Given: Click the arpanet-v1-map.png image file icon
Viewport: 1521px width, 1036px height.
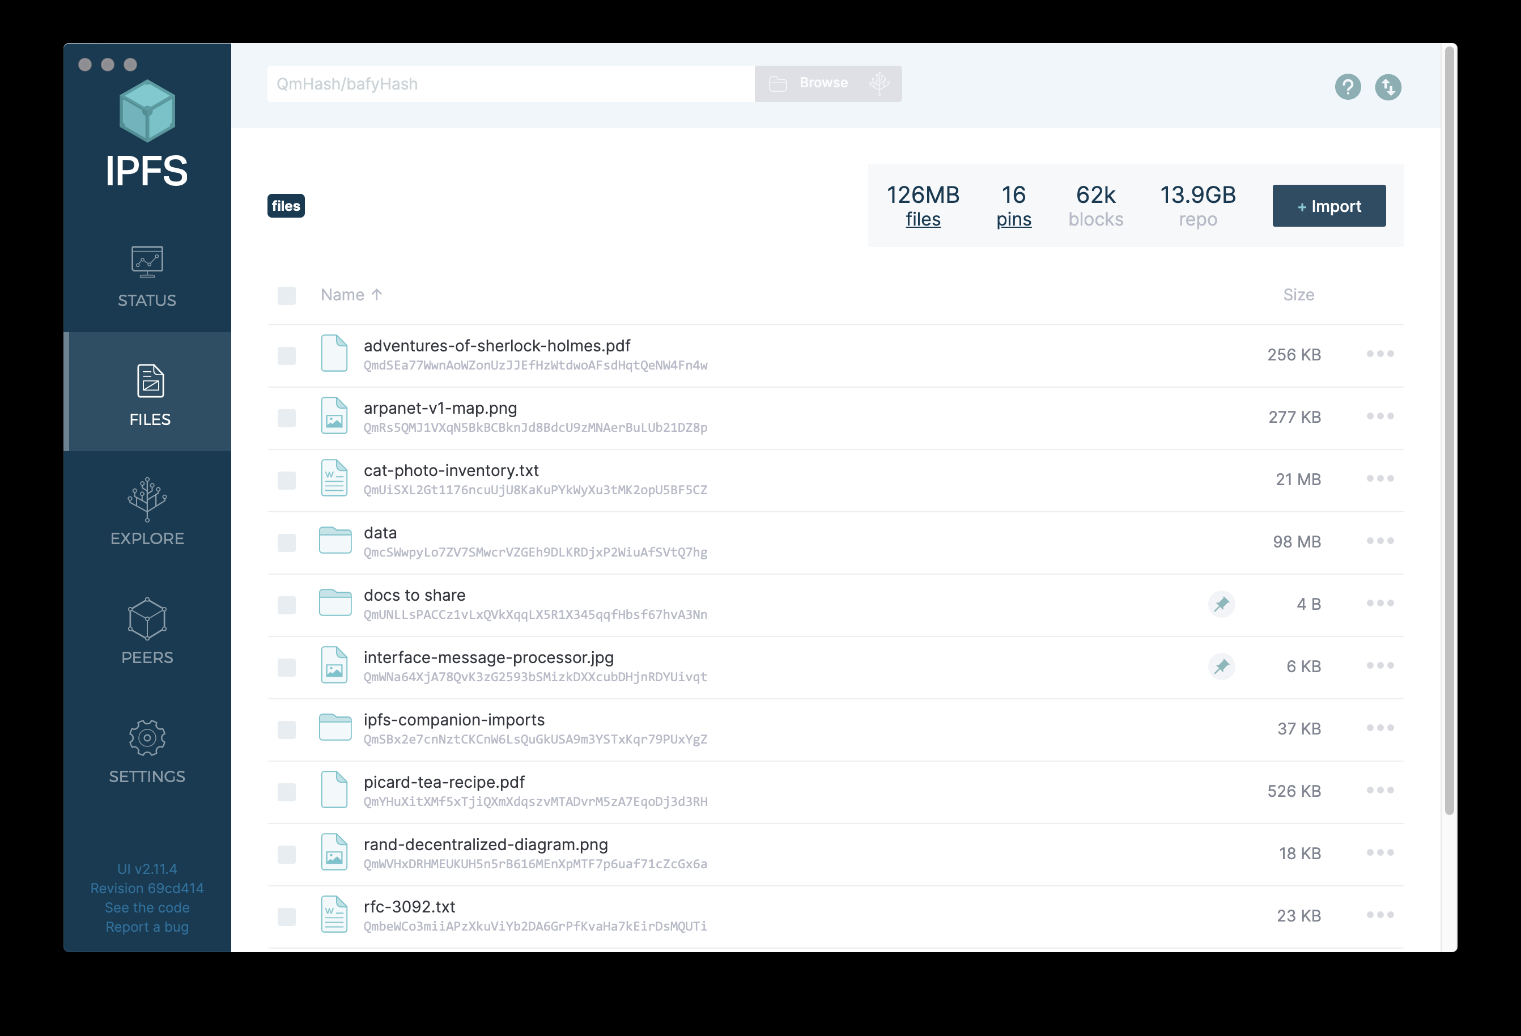Looking at the screenshot, I should 334,415.
